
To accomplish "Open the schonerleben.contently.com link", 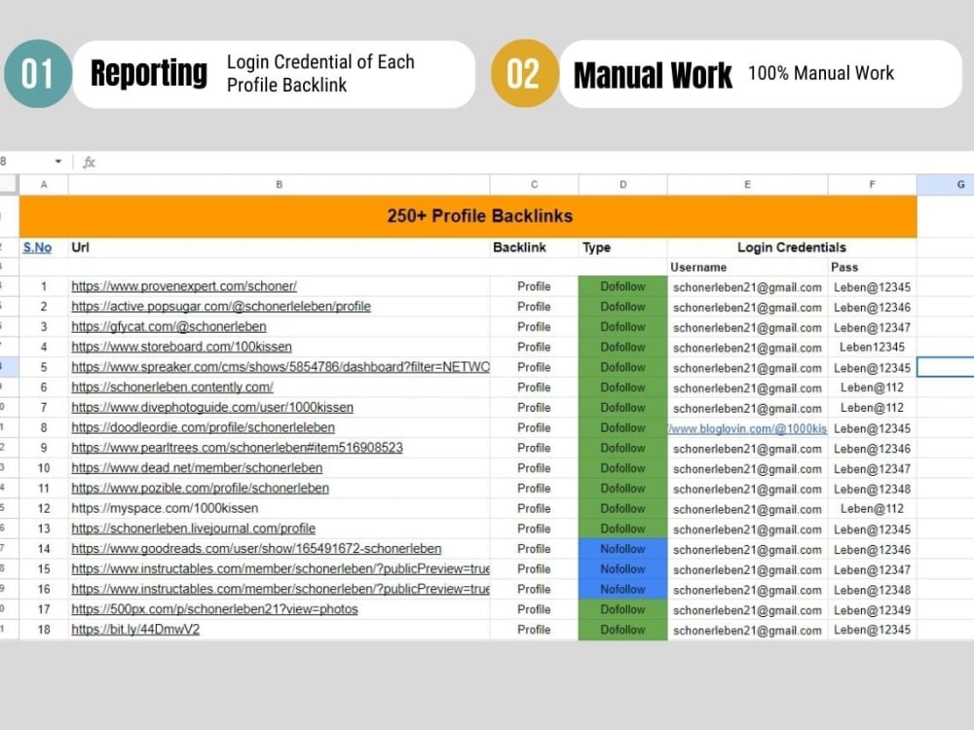I will pyautogui.click(x=172, y=387).
